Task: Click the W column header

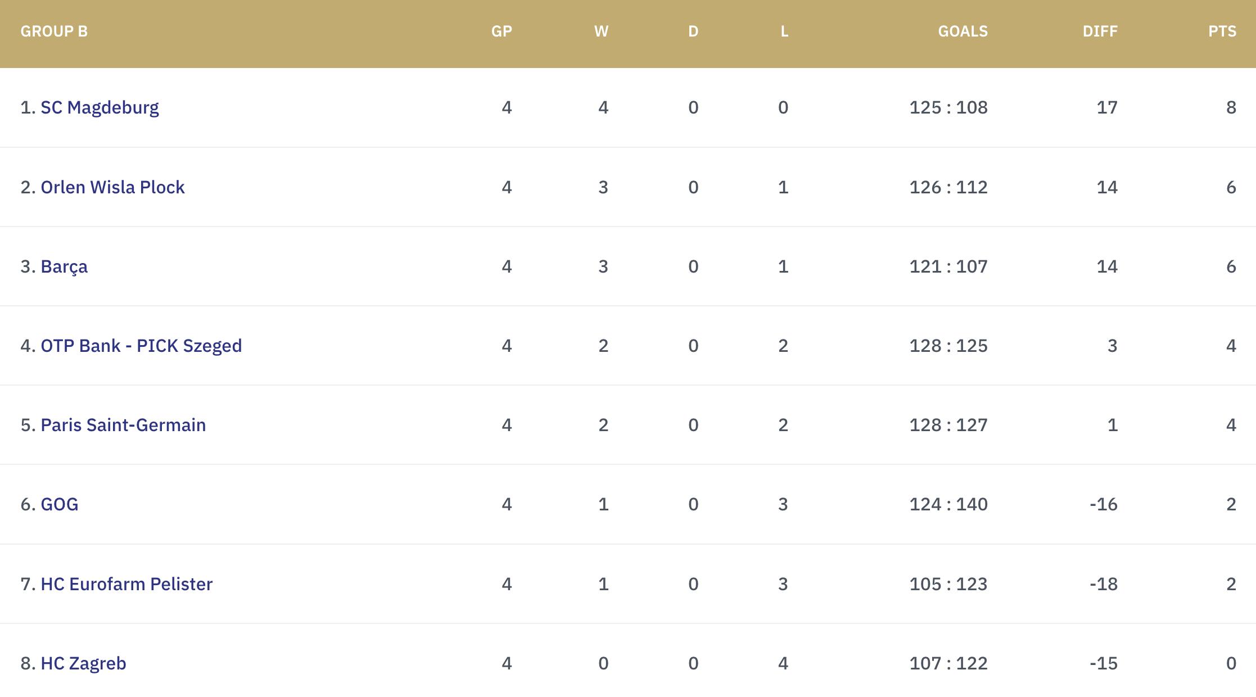Action: [601, 31]
